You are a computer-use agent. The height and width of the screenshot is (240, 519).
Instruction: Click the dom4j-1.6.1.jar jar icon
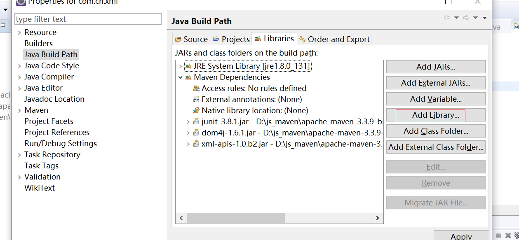[196, 133]
